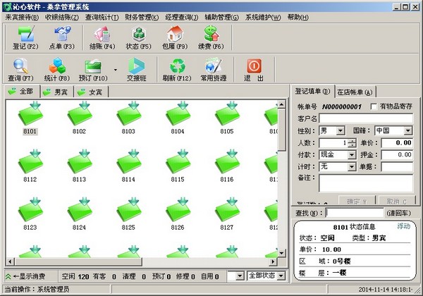Open the 性别 gender dropdown
Viewport: 423px width, 296px height.
coord(341,131)
